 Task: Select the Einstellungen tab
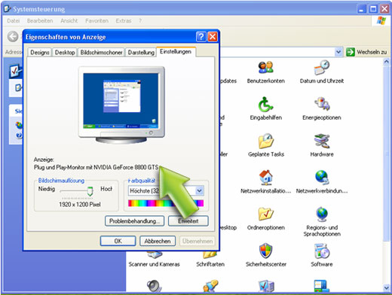click(x=176, y=52)
